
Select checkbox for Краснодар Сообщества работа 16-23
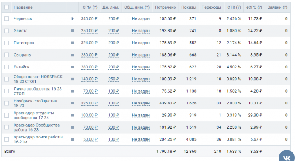7,127
